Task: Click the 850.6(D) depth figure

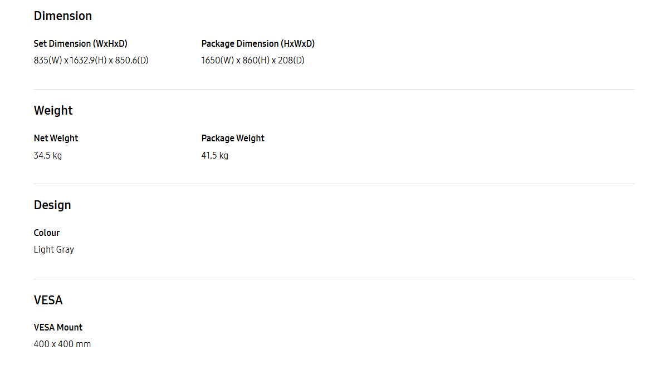Action: tap(132, 61)
